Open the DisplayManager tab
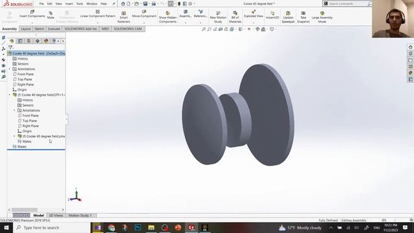414x233 pixels. click(x=46, y=41)
